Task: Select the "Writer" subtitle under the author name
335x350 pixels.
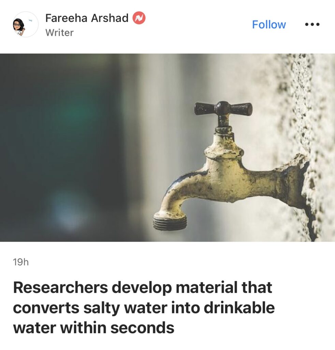Action: pos(59,33)
